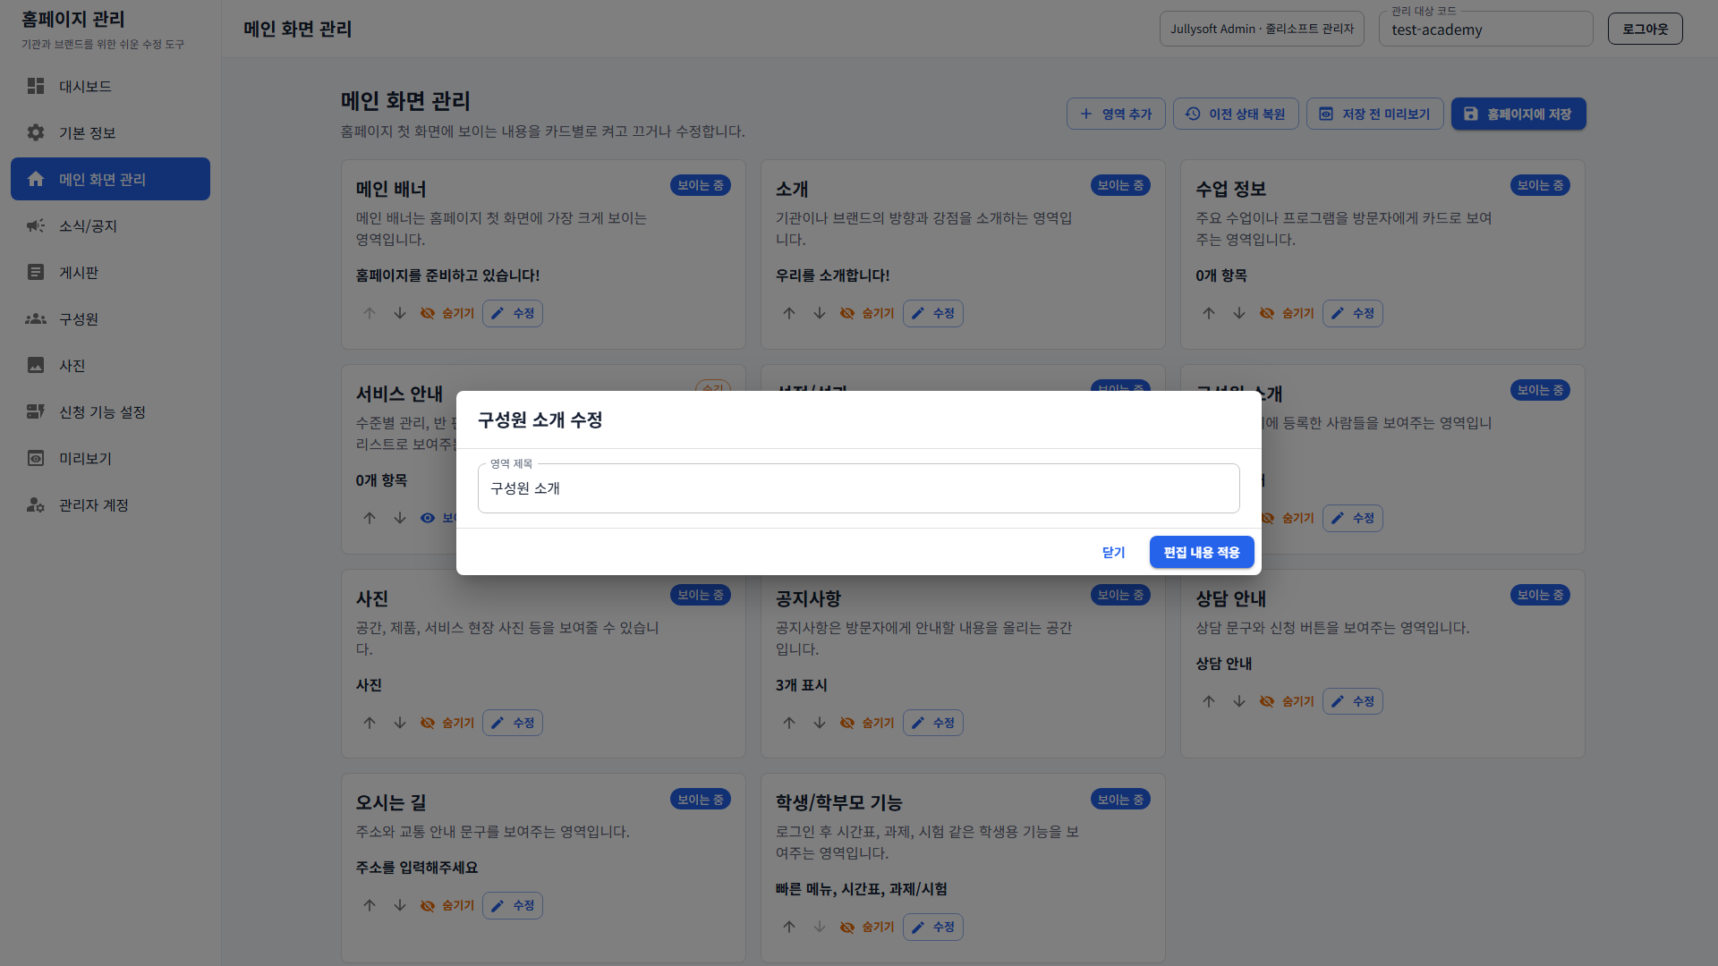Click 영역 추가 button
This screenshot has height=966, width=1718.
(x=1116, y=114)
